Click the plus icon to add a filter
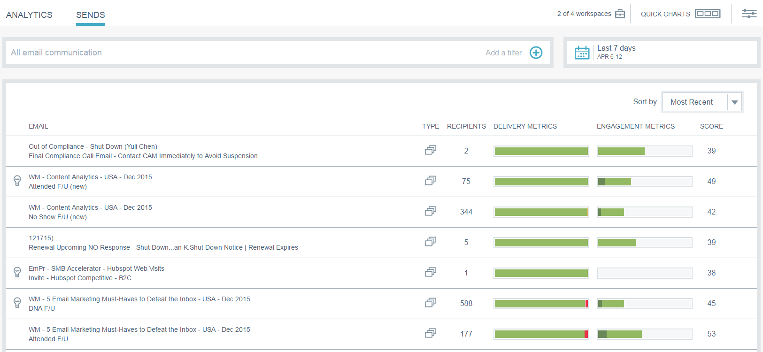Image resolution: width=763 pixels, height=352 pixels. coord(536,53)
